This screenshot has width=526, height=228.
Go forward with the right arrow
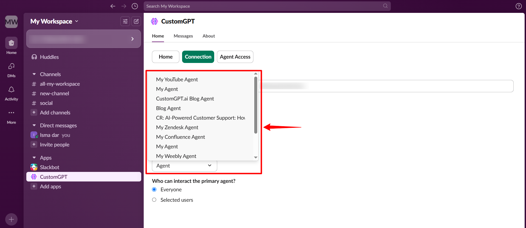(124, 6)
